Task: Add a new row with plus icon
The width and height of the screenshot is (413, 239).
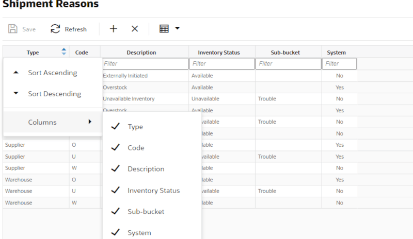Action: (114, 29)
